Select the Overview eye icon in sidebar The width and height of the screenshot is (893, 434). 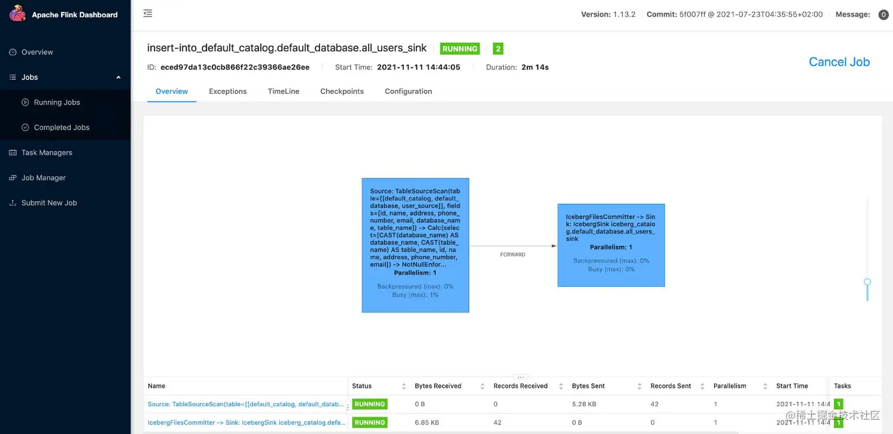12,52
